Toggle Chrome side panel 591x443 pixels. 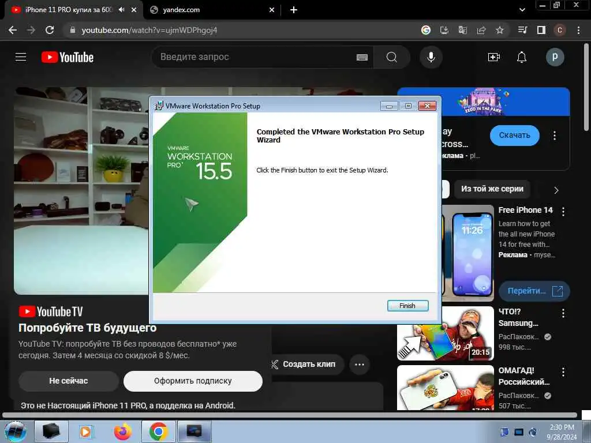(x=541, y=30)
